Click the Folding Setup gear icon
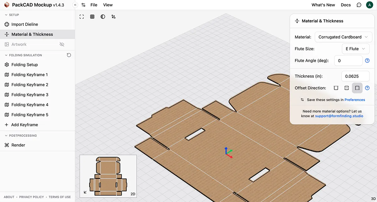377x202 pixels. [x=7, y=65]
